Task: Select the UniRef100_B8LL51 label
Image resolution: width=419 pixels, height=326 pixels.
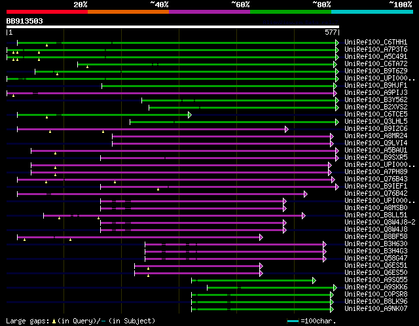Action: [x=376, y=215]
